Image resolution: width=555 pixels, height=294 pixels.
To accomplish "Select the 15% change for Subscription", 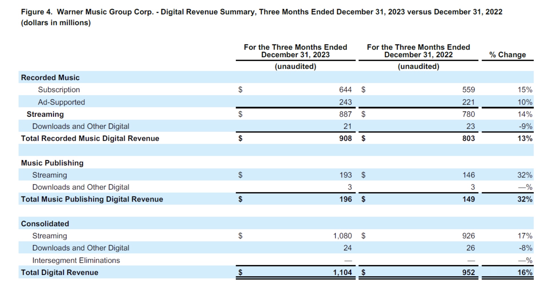I will click(525, 90).
